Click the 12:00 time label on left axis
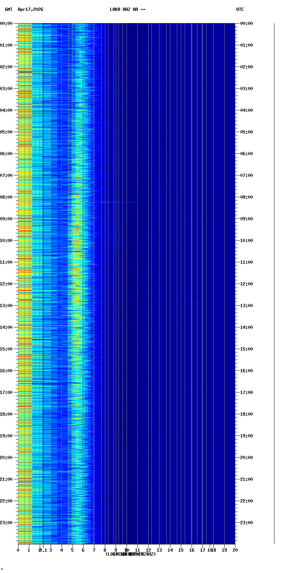Screen dimensions: 290x573 (6, 284)
